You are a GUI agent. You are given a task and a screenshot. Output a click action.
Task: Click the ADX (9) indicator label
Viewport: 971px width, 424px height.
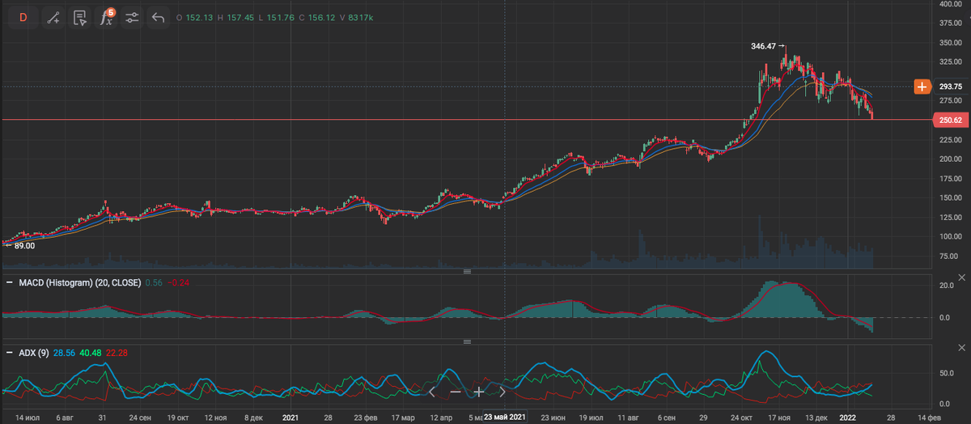coord(36,353)
